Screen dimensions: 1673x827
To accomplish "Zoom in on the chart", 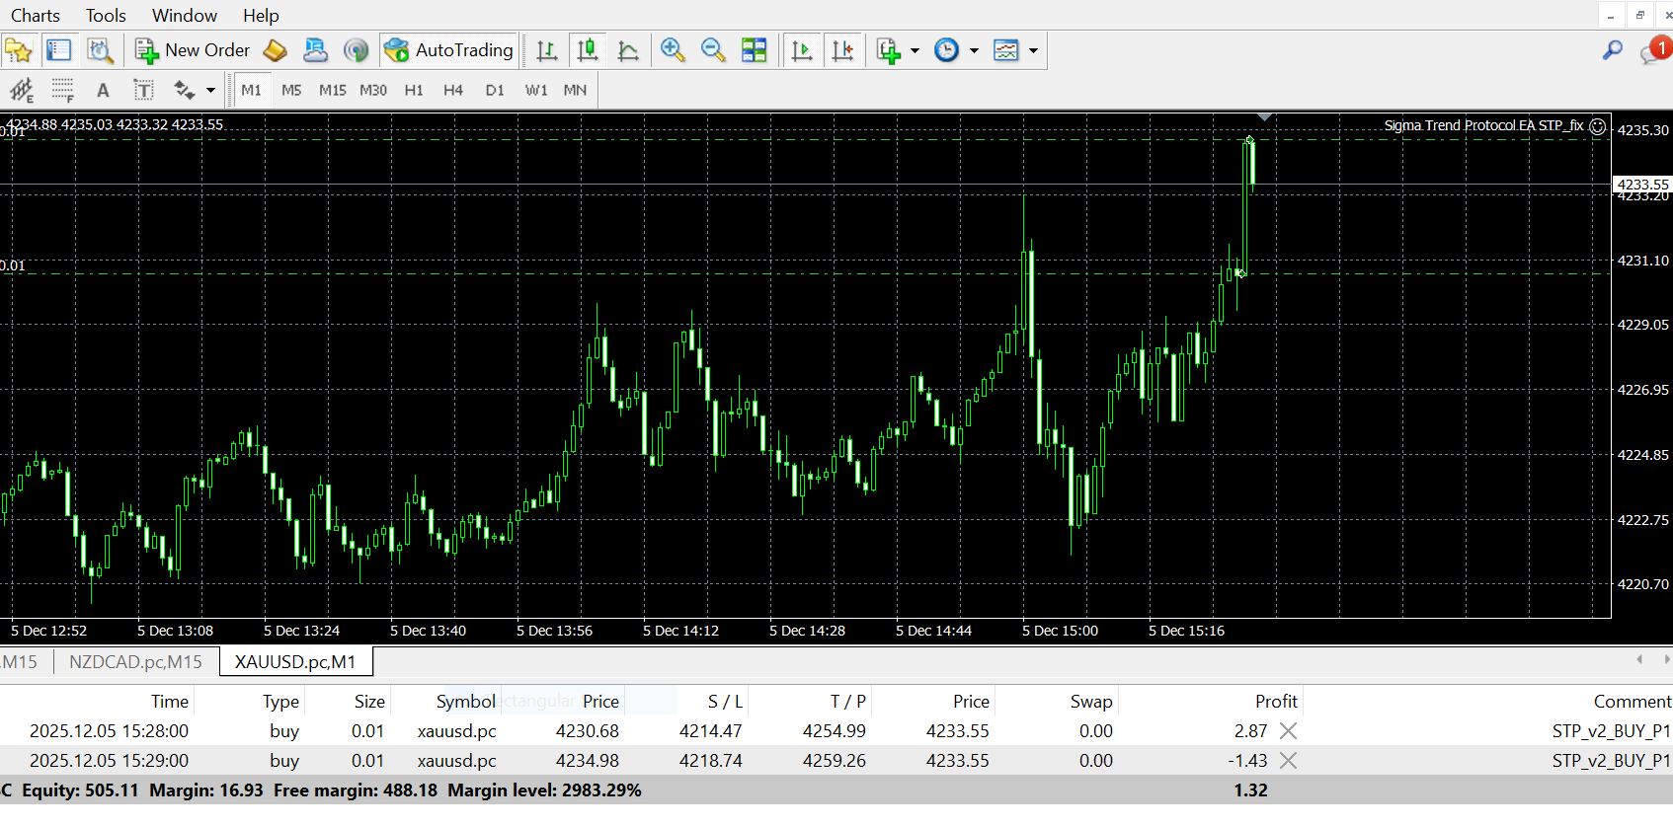I will click(x=673, y=50).
